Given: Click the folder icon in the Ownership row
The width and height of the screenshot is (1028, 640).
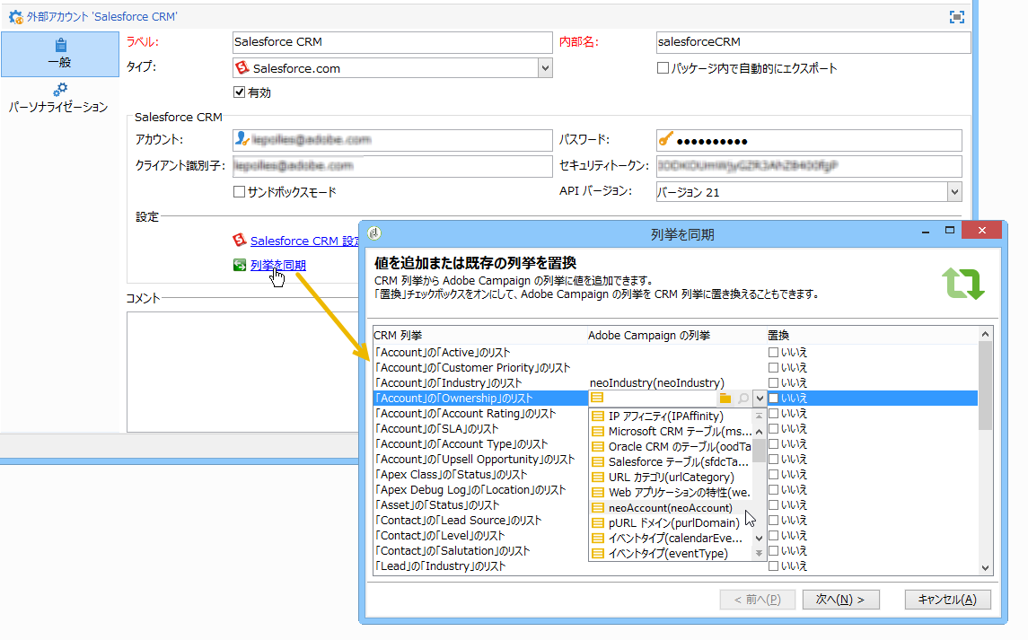Looking at the screenshot, I should tap(725, 398).
